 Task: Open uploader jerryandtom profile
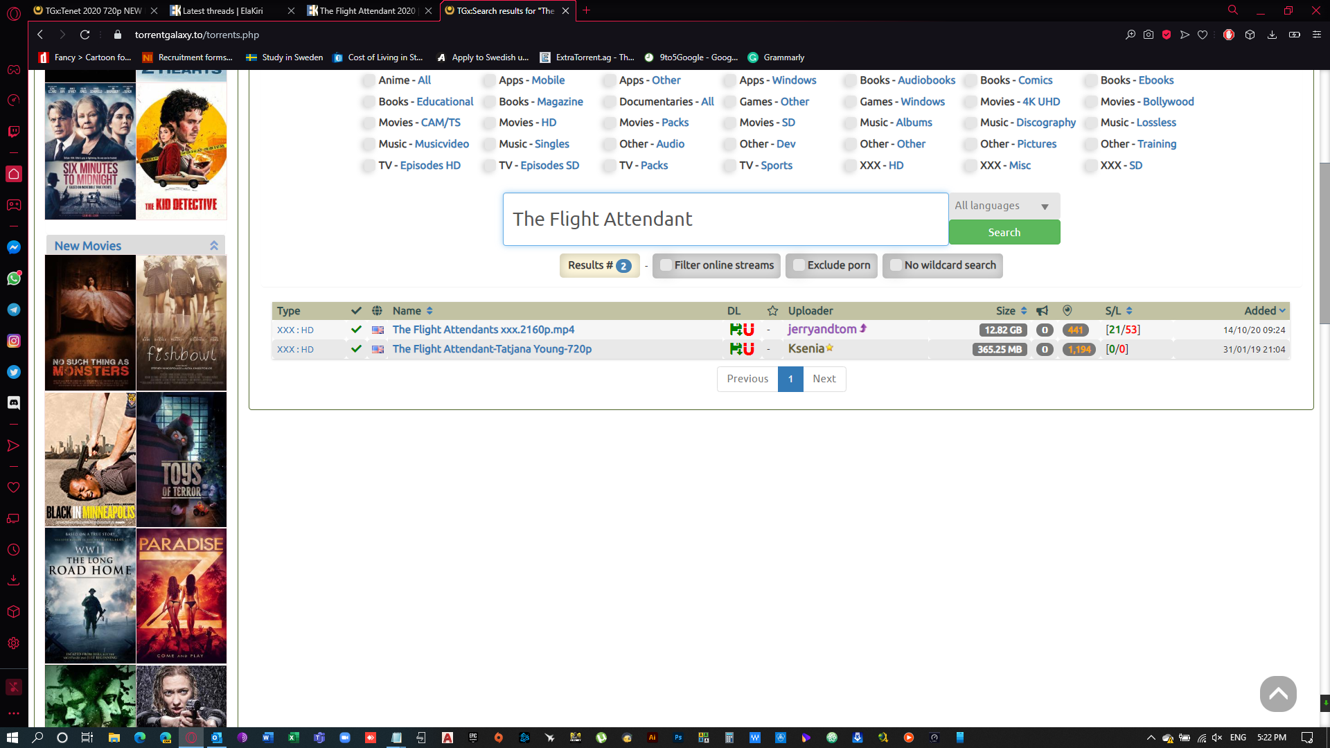pos(822,330)
